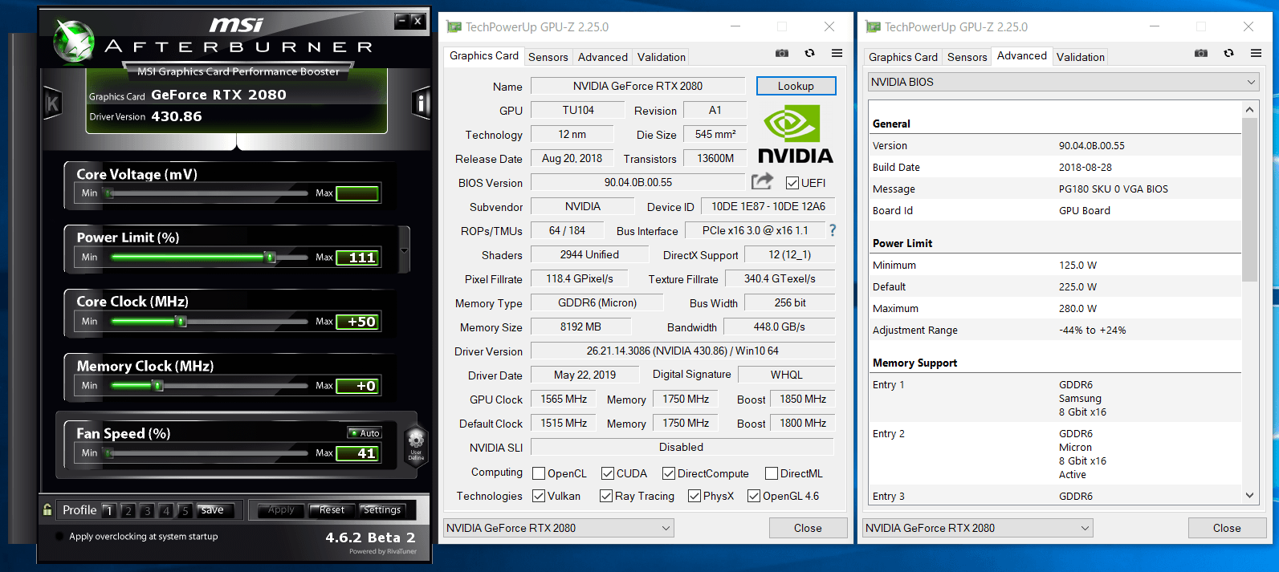Toggle profile lock padlock icon

pyautogui.click(x=47, y=509)
